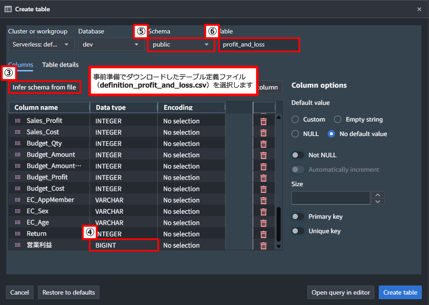Screen dimensions: 429x305
Task: Enable the Not NULL toggle
Action: [x=298, y=155]
